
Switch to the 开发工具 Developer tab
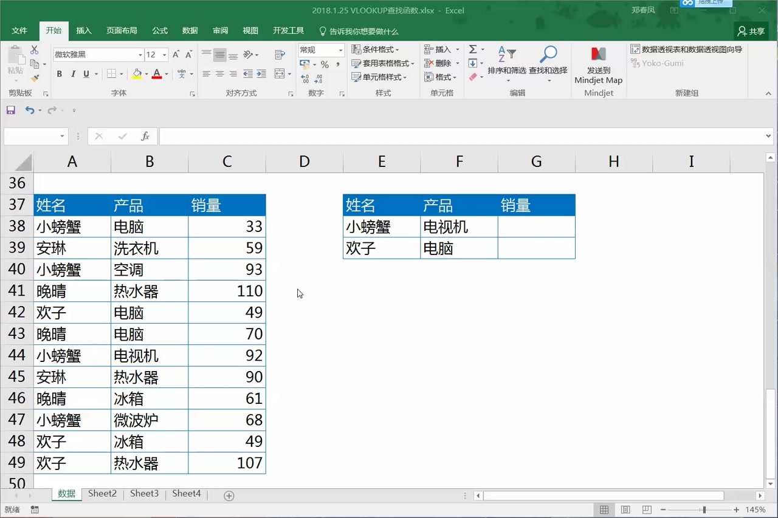point(288,31)
